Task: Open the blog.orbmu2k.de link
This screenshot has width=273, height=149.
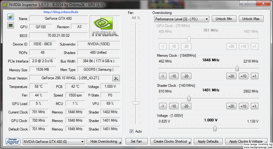Action: [61, 12]
